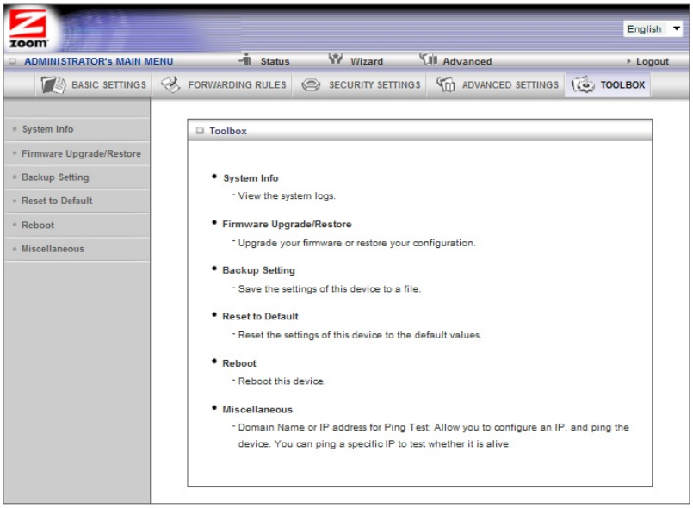Click the Advanced menu icon
Image resolution: width=693 pixels, height=508 pixels.
click(428, 59)
